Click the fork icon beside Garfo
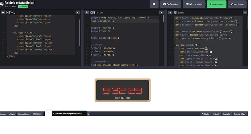Viewport: 251px width, 134px height. (203, 114)
